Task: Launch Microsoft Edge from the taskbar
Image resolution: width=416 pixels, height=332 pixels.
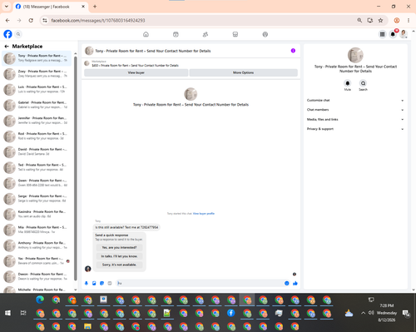Action: pos(40,300)
